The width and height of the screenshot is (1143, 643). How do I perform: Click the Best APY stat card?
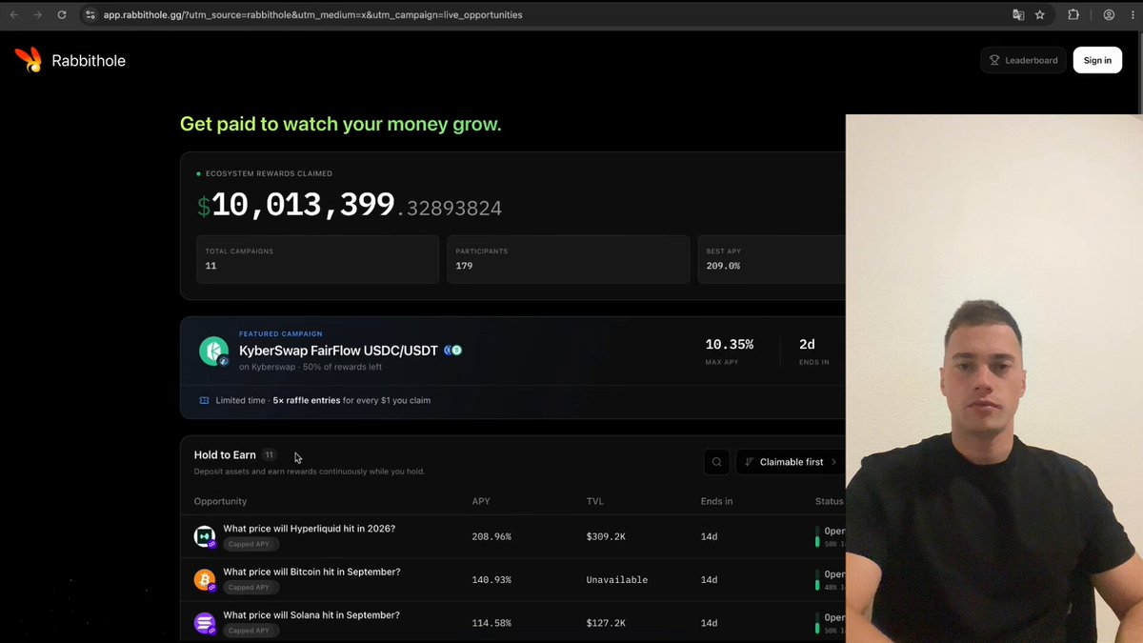point(772,259)
